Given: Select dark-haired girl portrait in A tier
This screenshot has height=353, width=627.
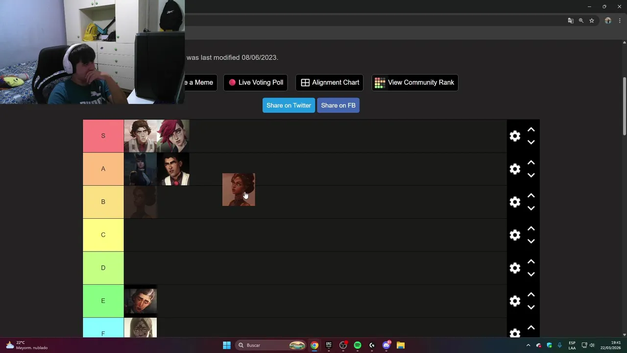Looking at the screenshot, I should pos(140,169).
